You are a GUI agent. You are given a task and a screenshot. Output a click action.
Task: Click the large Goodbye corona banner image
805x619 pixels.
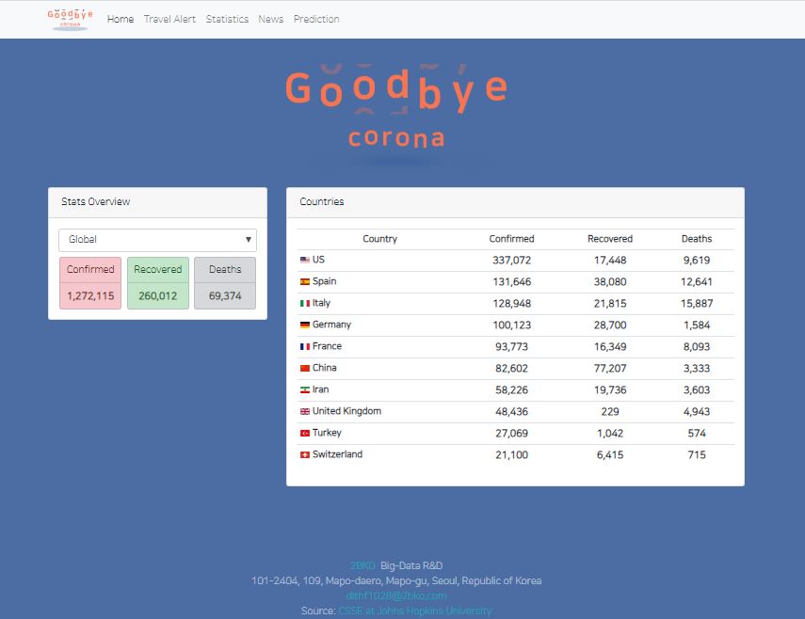pyautogui.click(x=396, y=108)
